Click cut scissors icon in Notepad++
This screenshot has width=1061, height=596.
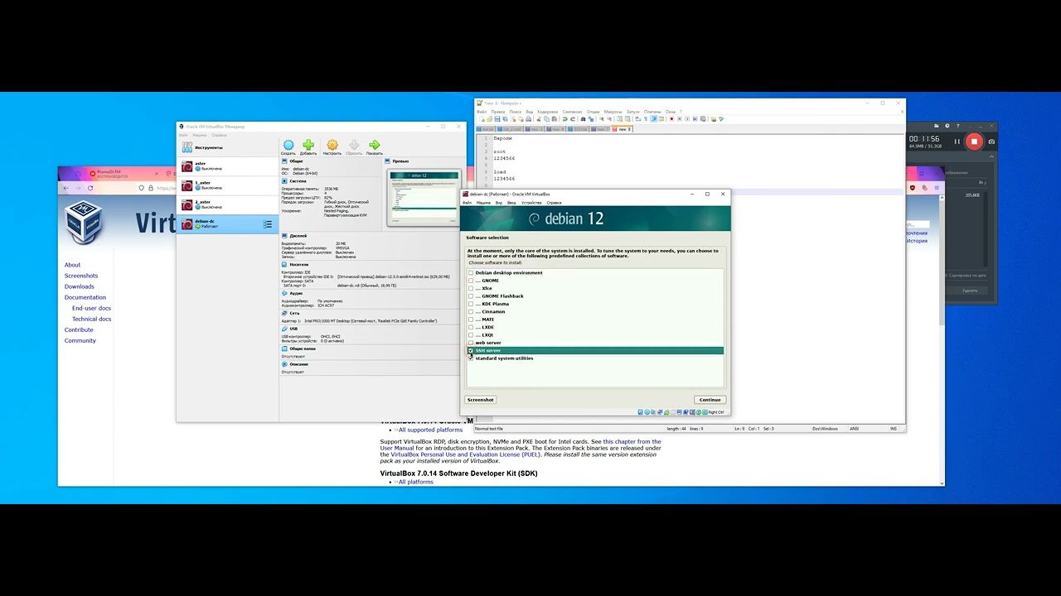538,119
